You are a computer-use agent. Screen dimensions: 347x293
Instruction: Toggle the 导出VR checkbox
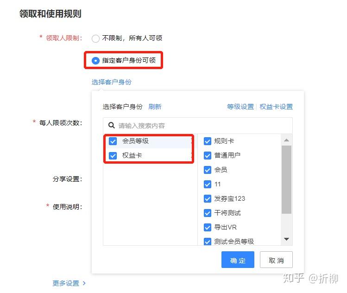tap(208, 228)
